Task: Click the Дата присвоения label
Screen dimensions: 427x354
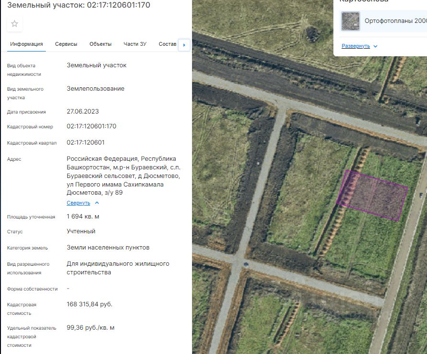Action: [26, 112]
